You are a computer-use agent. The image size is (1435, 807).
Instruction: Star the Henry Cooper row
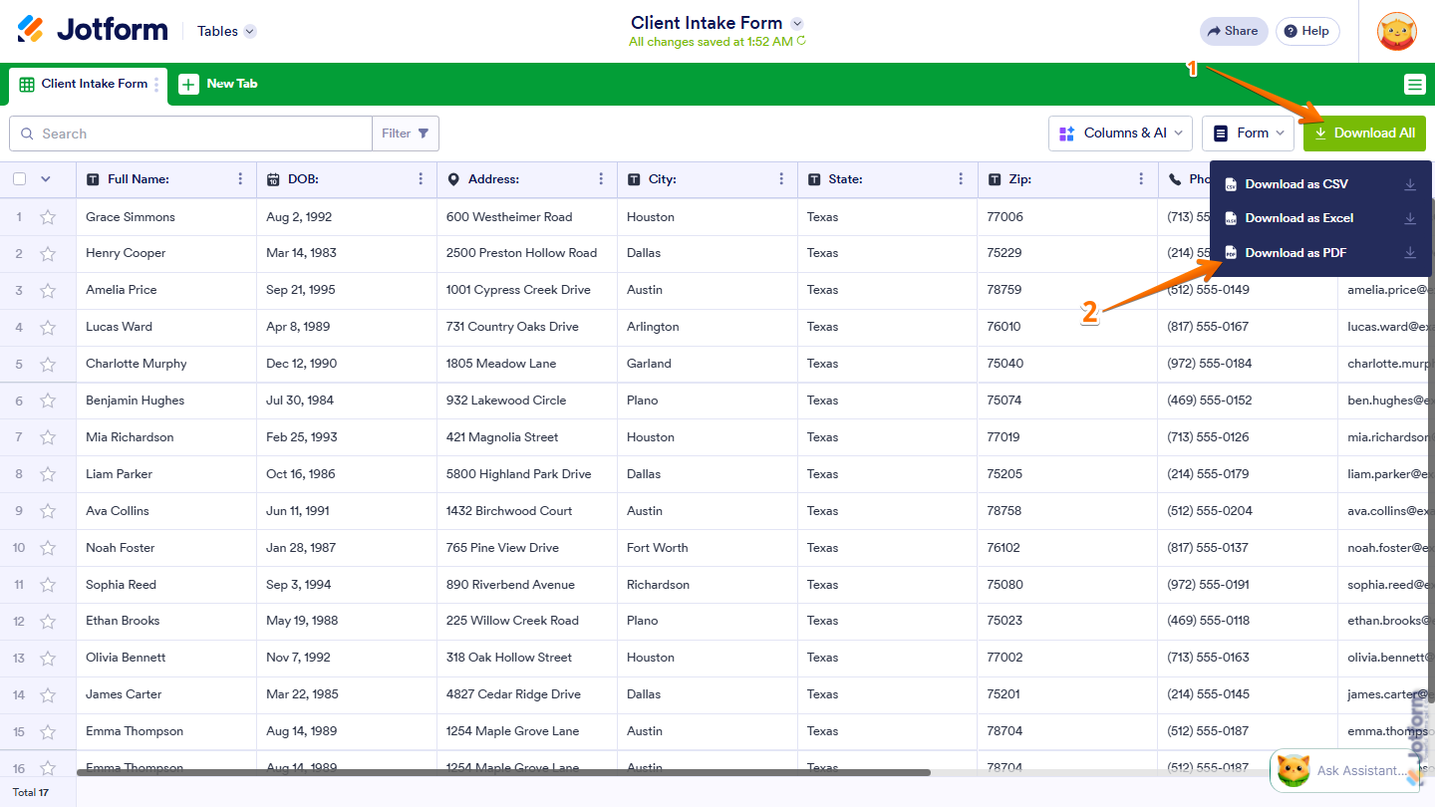(48, 254)
